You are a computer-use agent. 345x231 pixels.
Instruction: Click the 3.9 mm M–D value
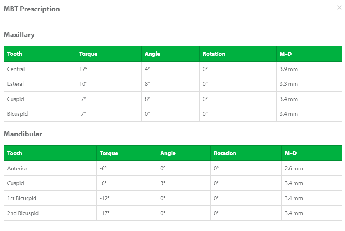pyautogui.click(x=289, y=69)
